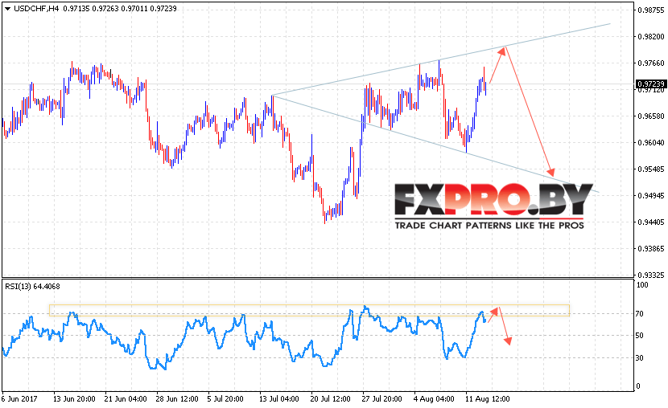
Task: Click the 0.94945 price axis label
Action: tap(651, 195)
